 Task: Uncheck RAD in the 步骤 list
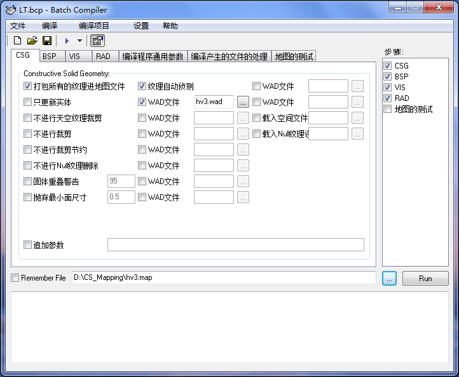tap(388, 98)
